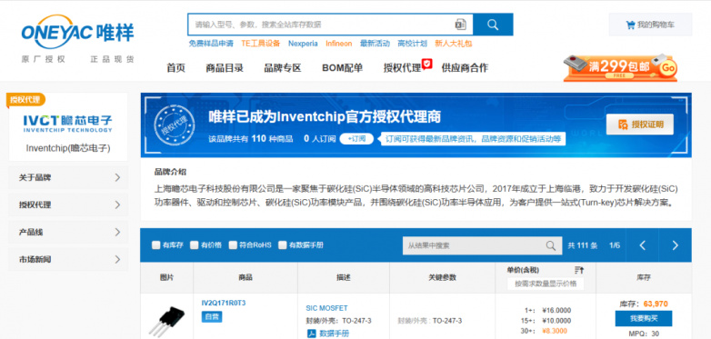Open the 品牌专区 nav item

283,68
